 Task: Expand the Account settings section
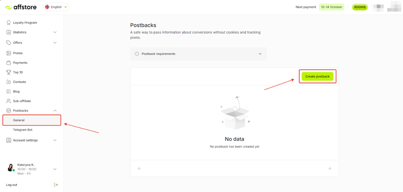click(x=55, y=140)
